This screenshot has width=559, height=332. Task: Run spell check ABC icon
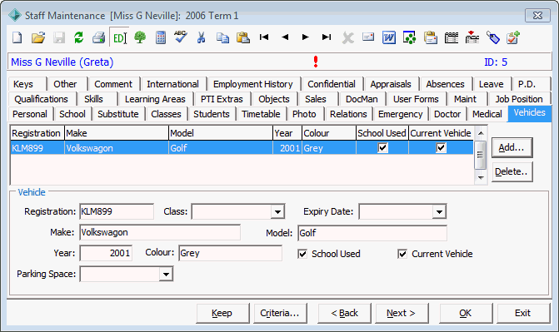coord(181,37)
